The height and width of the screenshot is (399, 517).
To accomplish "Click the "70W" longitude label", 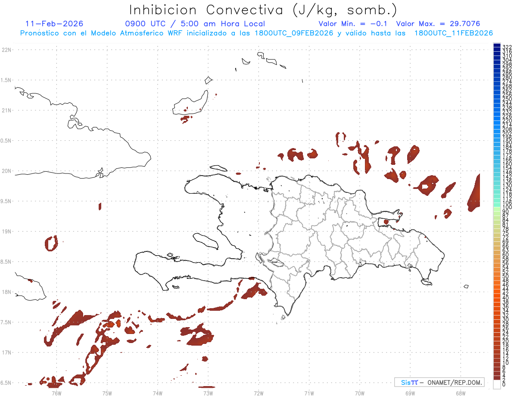I will [360, 393].
